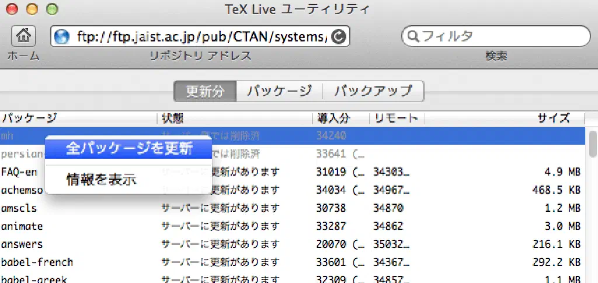The width and height of the screenshot is (598, 283).
Task: Click the globe icon in address field
Action: (x=62, y=37)
